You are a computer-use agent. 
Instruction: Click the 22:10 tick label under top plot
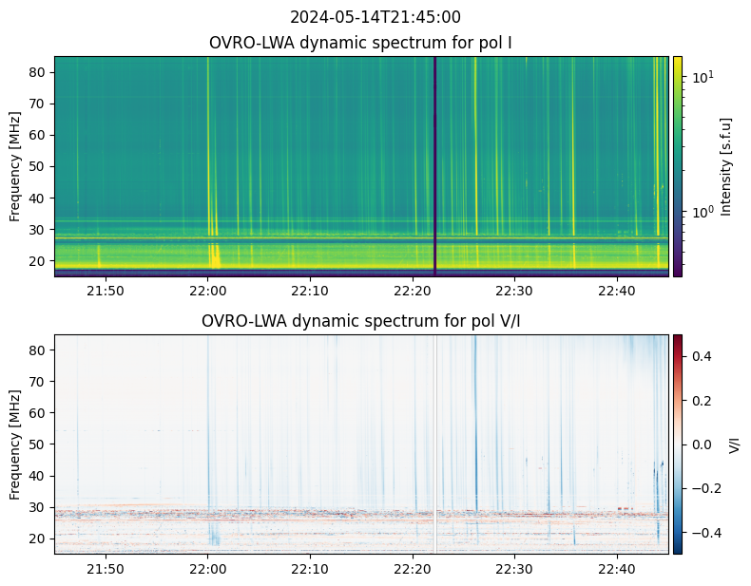[310, 291]
